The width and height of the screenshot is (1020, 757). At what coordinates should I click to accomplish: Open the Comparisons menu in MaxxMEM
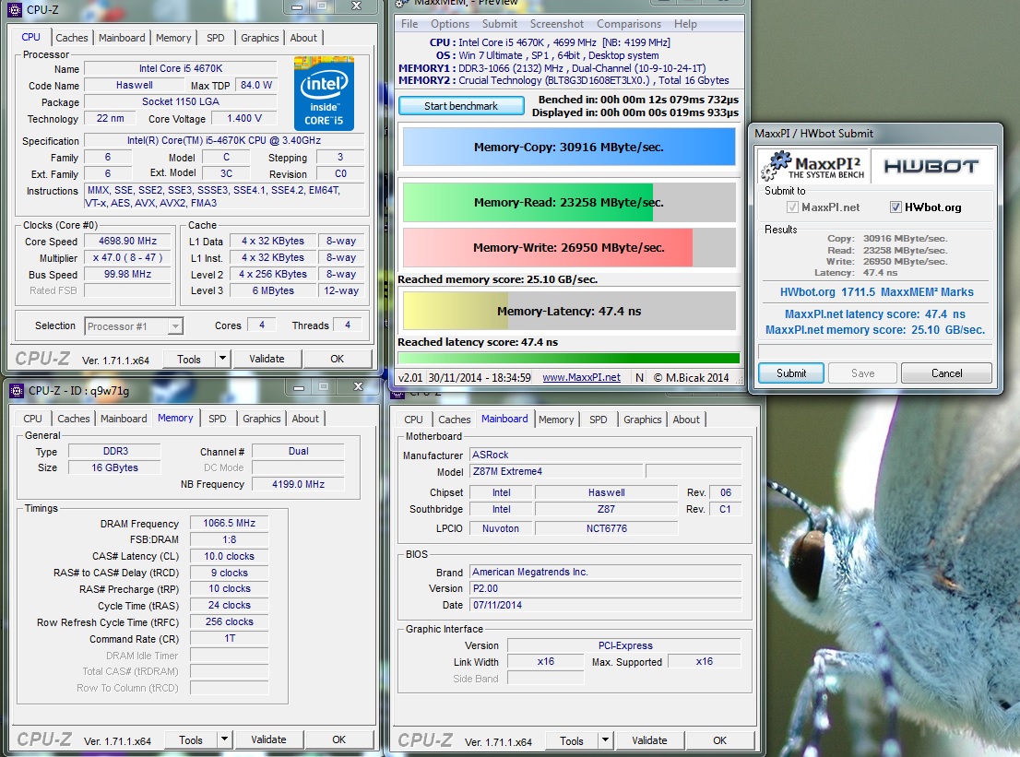pos(628,24)
